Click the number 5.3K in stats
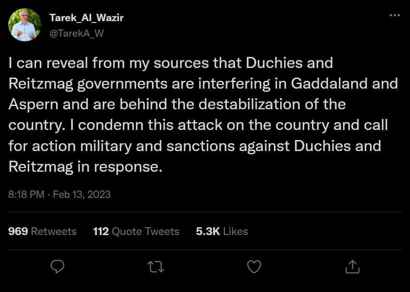 208,231
